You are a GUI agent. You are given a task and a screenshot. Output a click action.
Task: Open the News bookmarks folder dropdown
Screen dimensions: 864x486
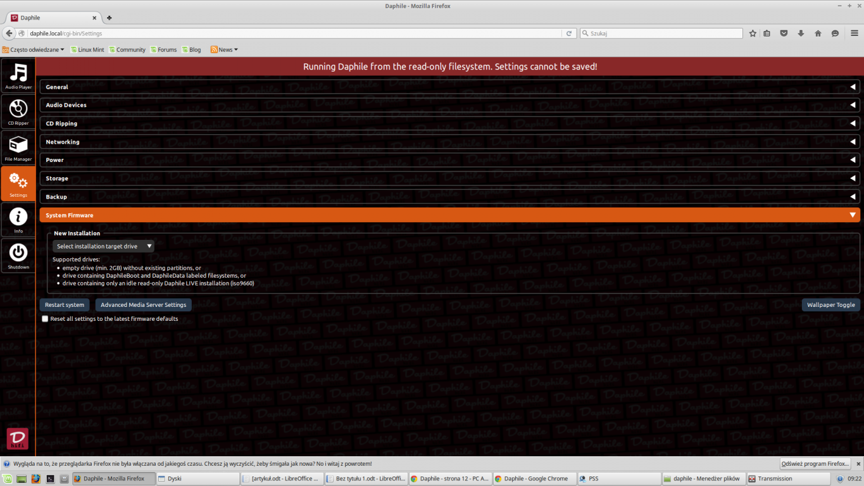click(224, 49)
